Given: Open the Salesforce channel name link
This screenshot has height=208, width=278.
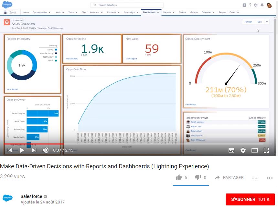Looking at the screenshot, I should (x=31, y=196).
